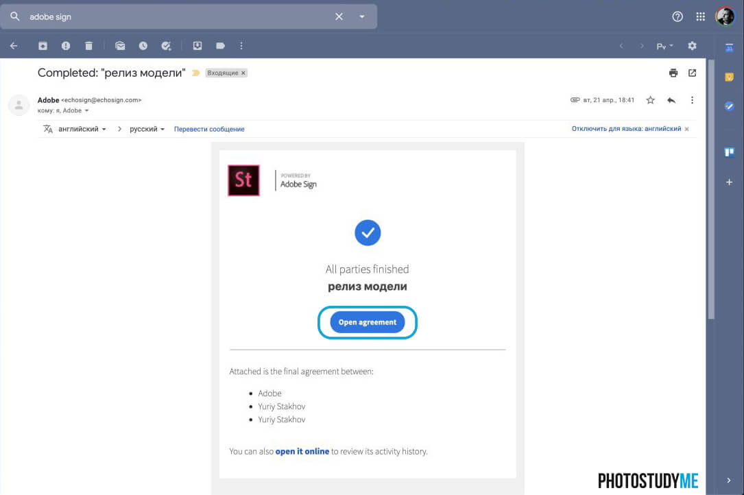Open the Google apps grid
This screenshot has width=744, height=495.
coord(700,16)
